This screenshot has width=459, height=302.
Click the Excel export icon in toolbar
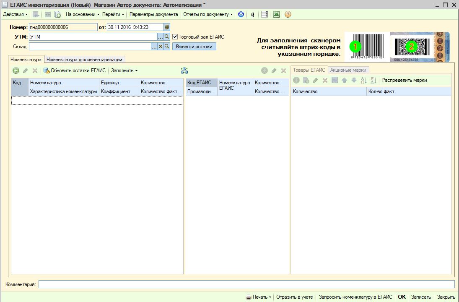tap(276, 14)
